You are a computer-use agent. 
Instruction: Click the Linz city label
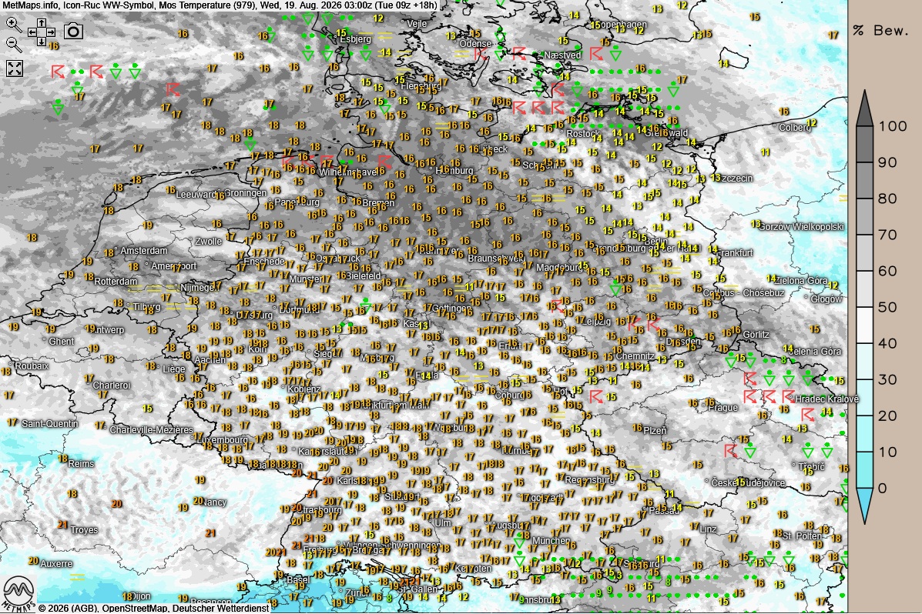click(708, 529)
